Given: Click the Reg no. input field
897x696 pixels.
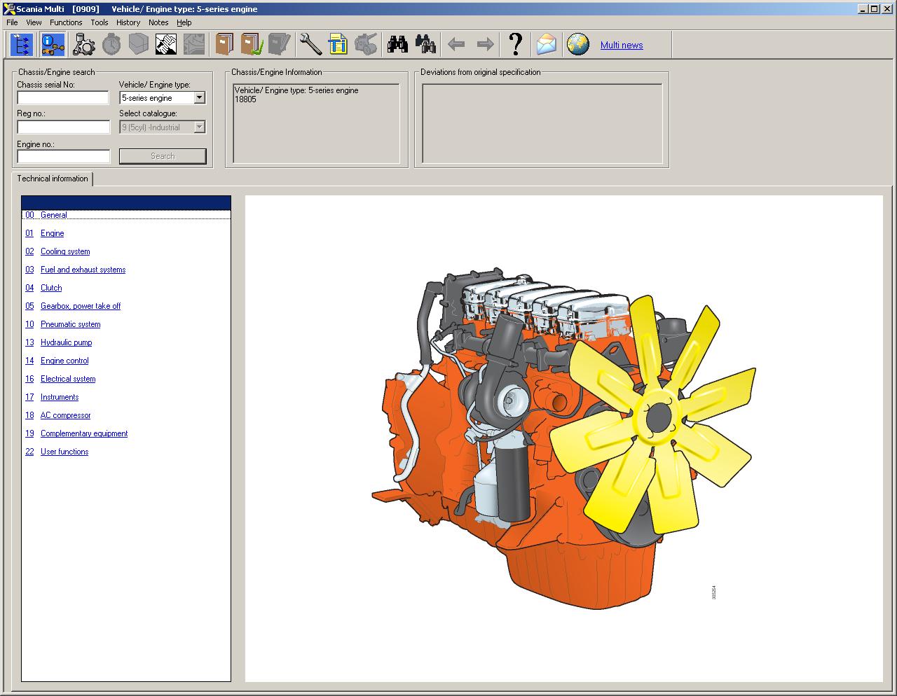Looking at the screenshot, I should tap(63, 127).
